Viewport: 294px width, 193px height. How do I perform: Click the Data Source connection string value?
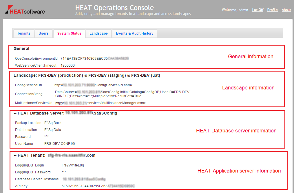click(x=123, y=94)
